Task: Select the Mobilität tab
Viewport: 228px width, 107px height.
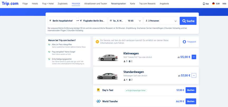Action: click(76, 4)
